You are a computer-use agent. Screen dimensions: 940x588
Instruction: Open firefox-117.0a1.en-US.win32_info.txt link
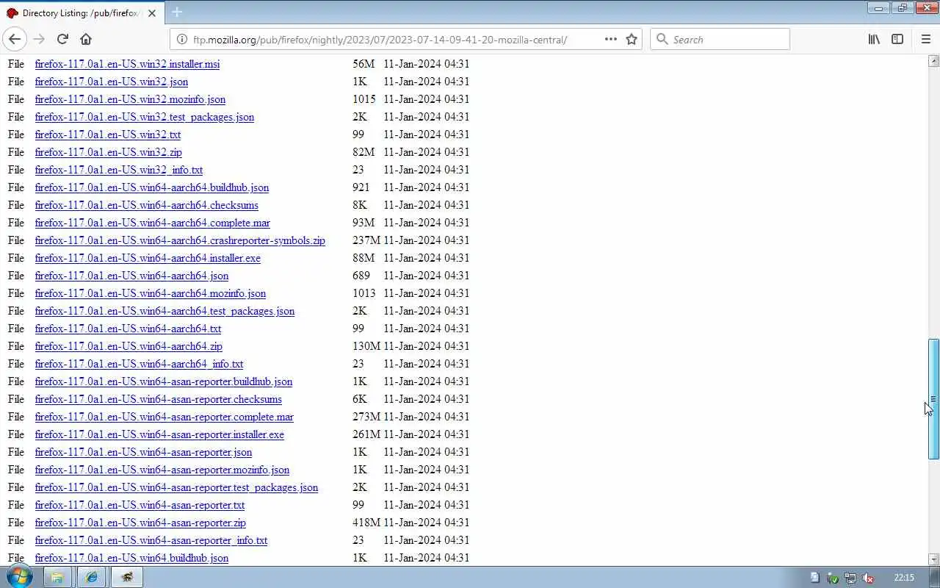click(119, 170)
